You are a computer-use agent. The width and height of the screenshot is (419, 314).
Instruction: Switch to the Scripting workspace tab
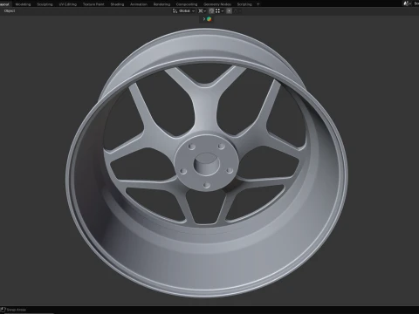[244, 4]
